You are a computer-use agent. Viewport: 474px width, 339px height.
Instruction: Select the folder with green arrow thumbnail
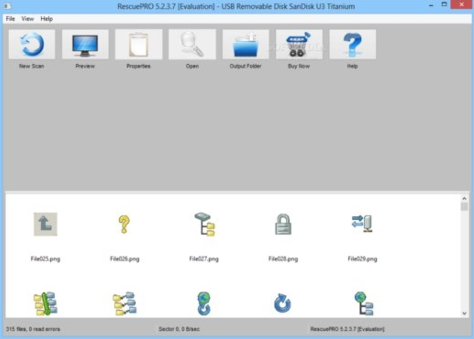[45, 304]
